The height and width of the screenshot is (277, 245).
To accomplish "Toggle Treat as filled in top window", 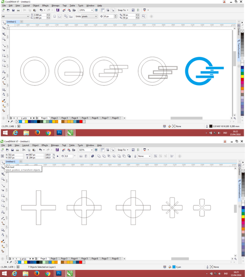I will (144, 16).
